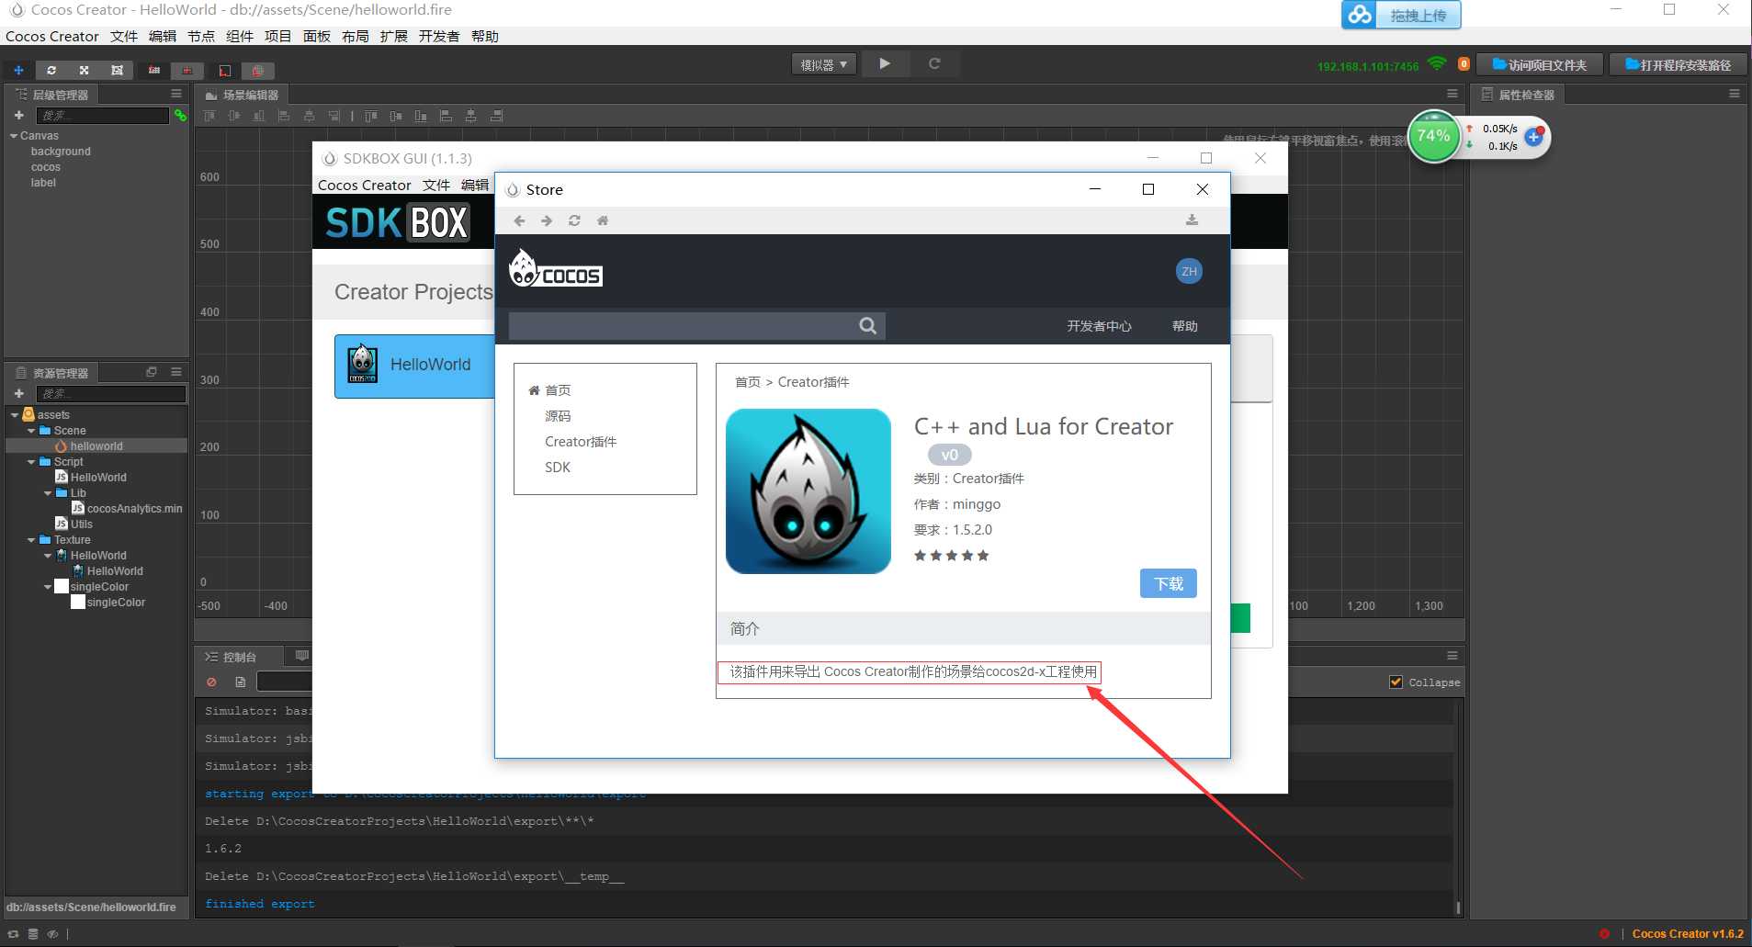1752x947 pixels.
Task: Click the hierarchy search field
Action: (102, 116)
